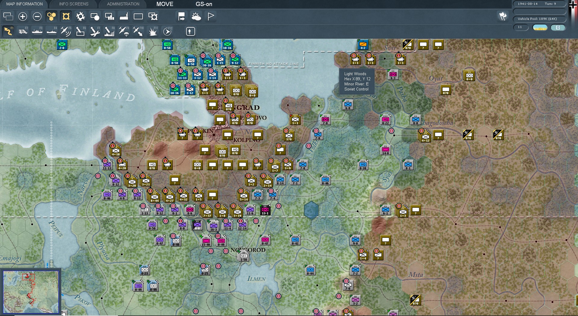Click the crossed white flags icon
The height and width of the screenshot is (316, 578).
[x=503, y=16]
